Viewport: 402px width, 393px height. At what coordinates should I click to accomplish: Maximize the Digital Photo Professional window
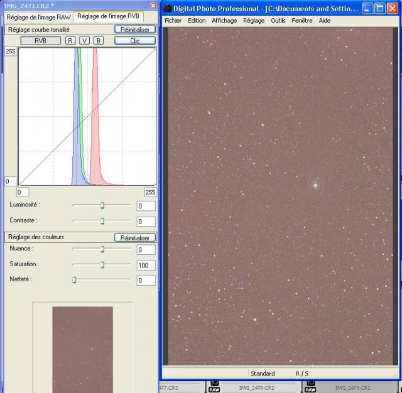click(x=379, y=8)
